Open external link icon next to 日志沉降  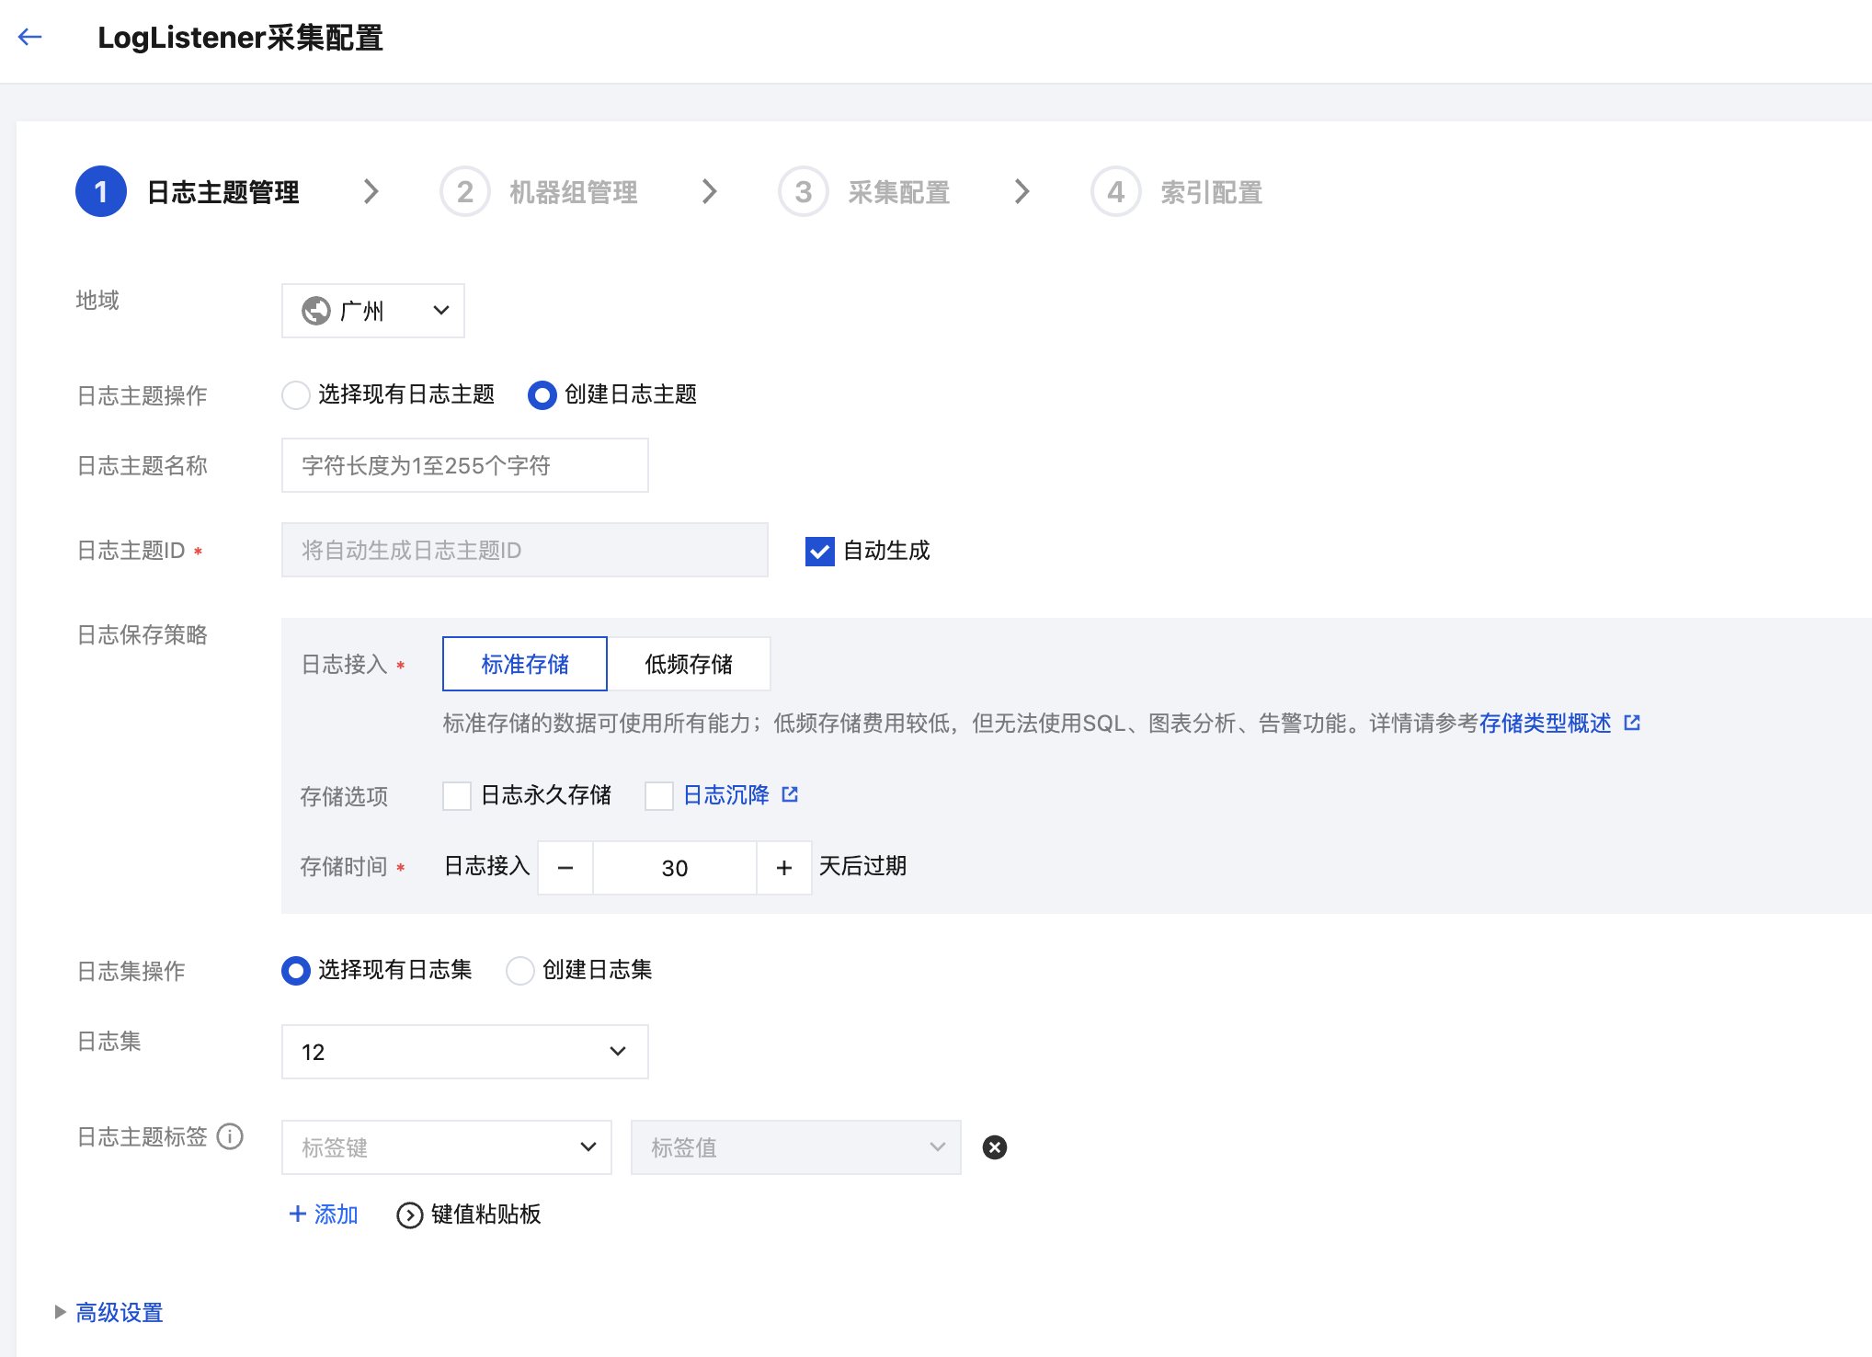click(x=790, y=794)
